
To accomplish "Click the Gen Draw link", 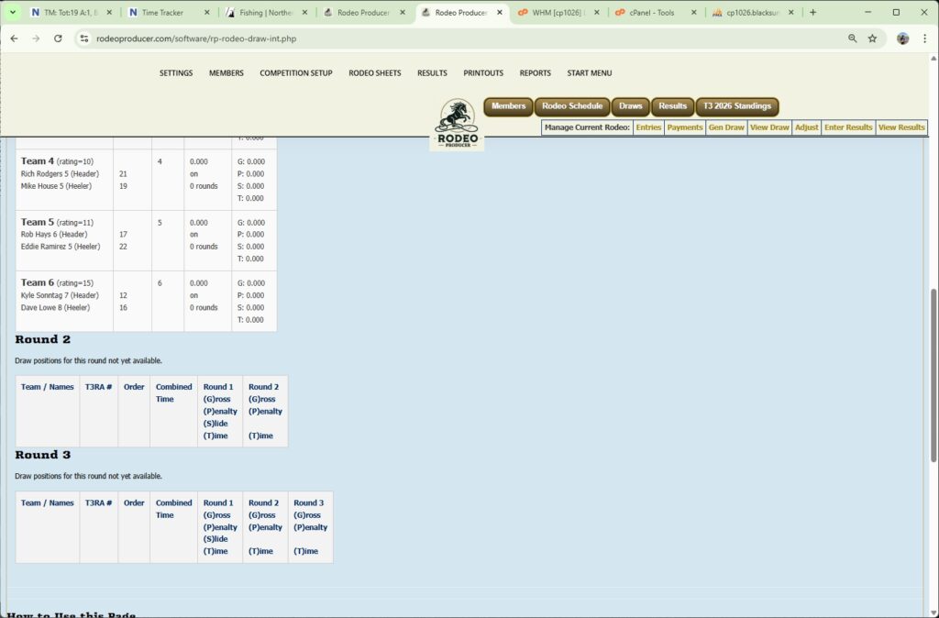I will tap(725, 127).
